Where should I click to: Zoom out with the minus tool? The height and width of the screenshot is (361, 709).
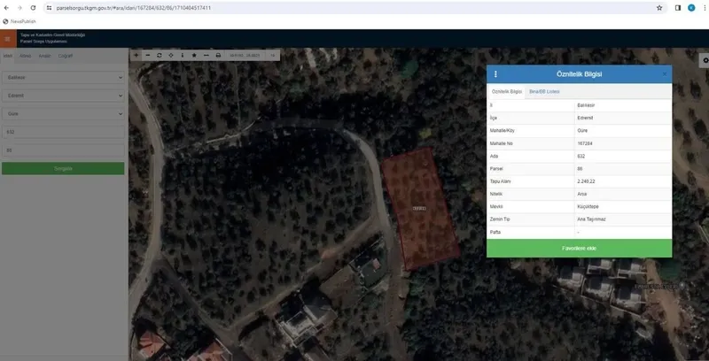coord(147,55)
